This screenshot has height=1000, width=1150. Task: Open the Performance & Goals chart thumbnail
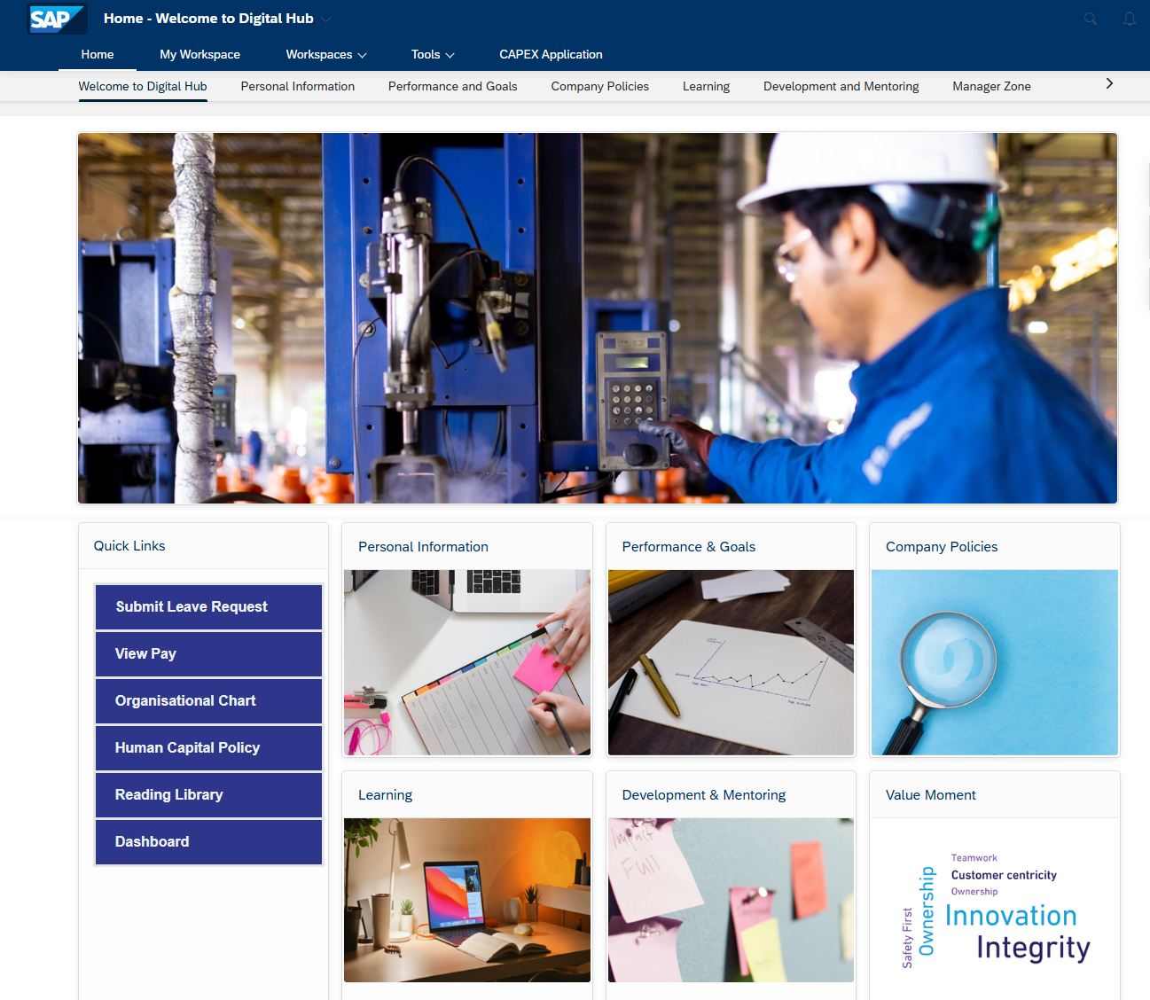[x=731, y=662]
